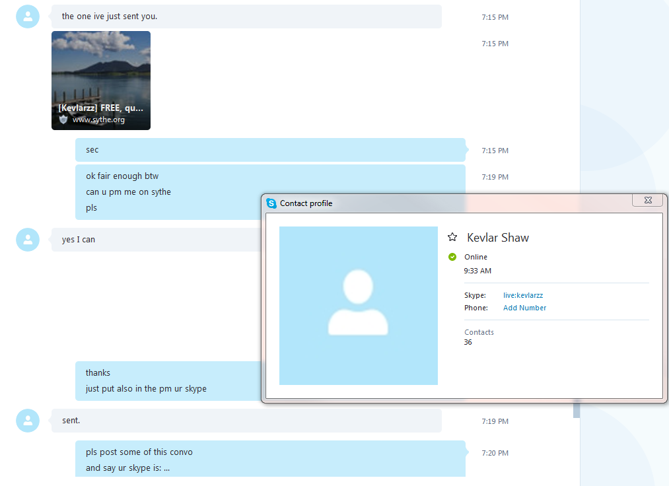Image resolution: width=669 pixels, height=486 pixels.
Task: Click the 9:33 AM local time text
Action: pos(477,271)
